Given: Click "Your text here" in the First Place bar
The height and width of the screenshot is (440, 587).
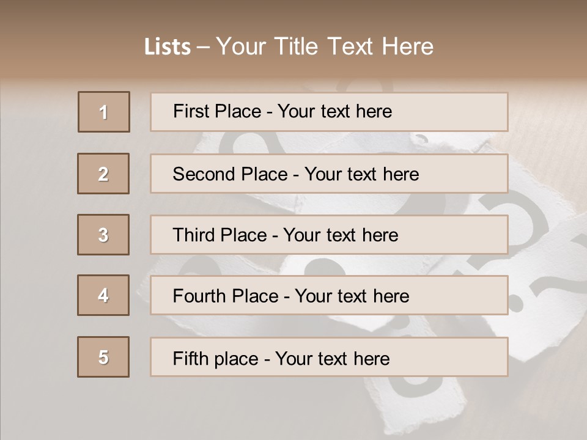Looking at the screenshot, I should [334, 111].
